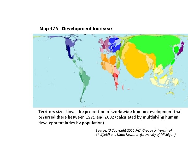Click the purple Japan region on the map
The width and height of the screenshot is (188, 141).
click(181, 48)
